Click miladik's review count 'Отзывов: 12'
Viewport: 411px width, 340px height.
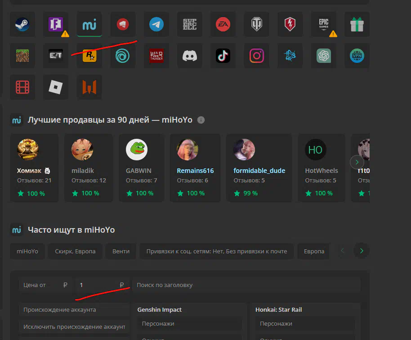(89, 181)
